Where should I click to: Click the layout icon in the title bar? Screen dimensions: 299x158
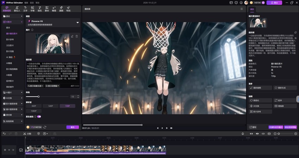[231, 3]
